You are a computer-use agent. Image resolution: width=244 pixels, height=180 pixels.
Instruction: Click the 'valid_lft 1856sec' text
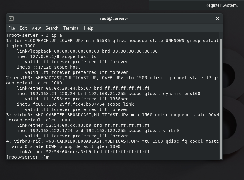47,99
